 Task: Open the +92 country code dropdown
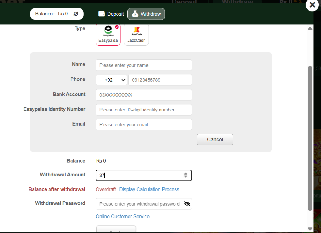click(x=111, y=80)
